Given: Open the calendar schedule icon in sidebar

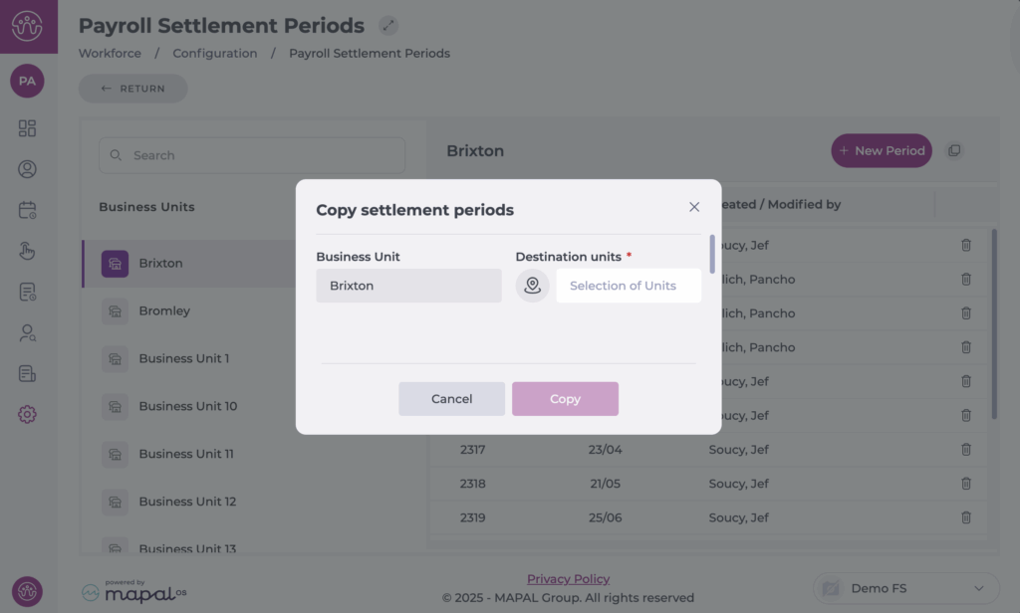Looking at the screenshot, I should click(x=27, y=210).
